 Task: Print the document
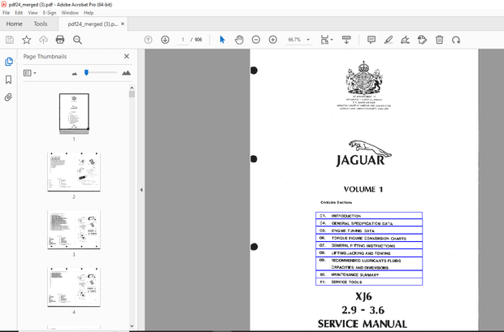coord(60,40)
